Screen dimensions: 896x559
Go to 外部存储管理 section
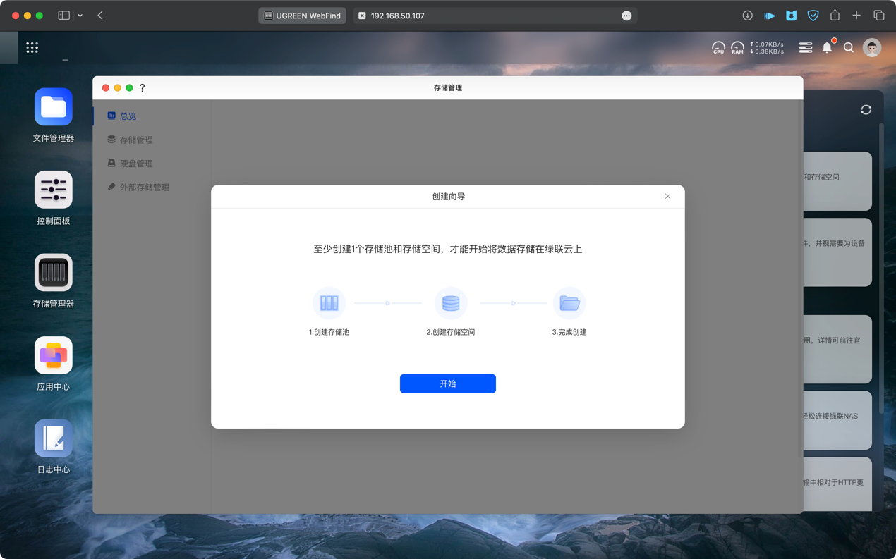pos(144,188)
